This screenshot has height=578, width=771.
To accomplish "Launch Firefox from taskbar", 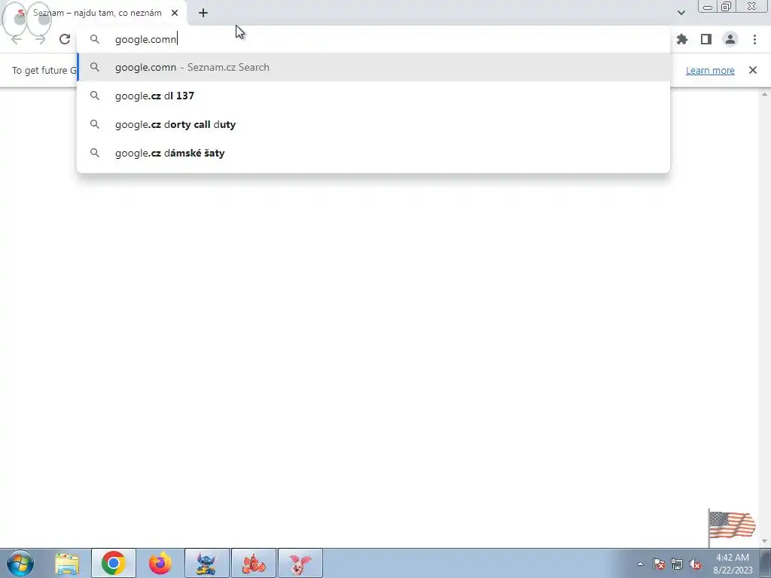I will [x=160, y=563].
